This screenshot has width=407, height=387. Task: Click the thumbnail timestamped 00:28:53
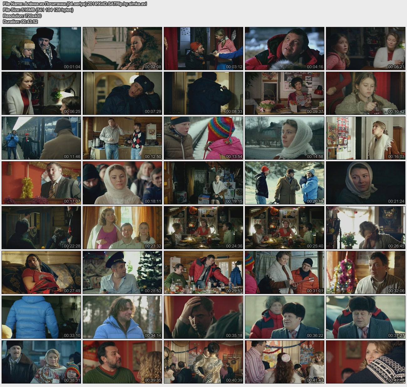coord(122,272)
